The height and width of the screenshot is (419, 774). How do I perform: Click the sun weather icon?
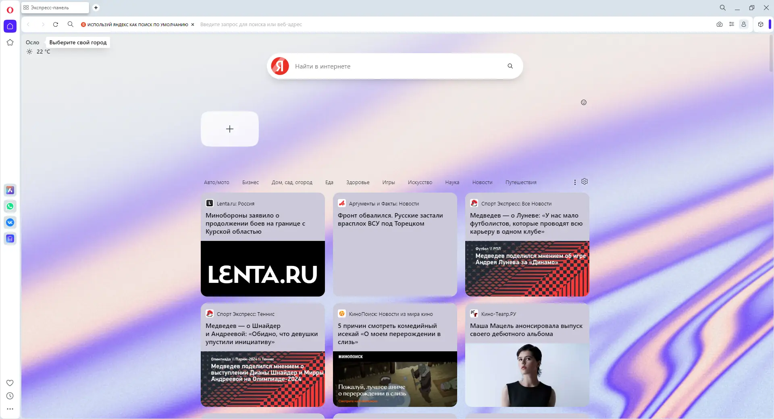point(29,52)
